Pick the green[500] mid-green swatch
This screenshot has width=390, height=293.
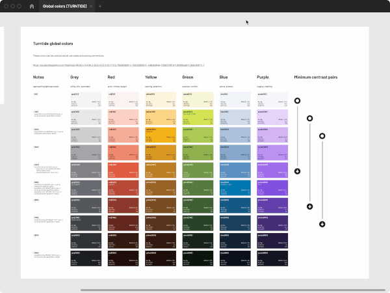pos(198,188)
